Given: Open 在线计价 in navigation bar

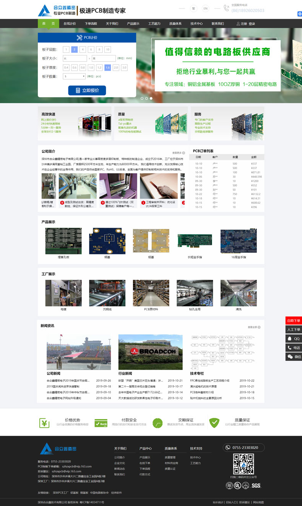Looking at the screenshot, I should point(70,23).
